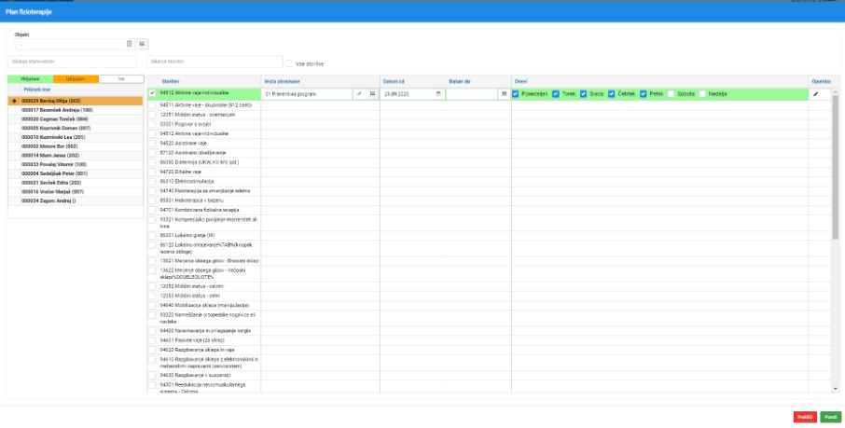Image resolution: width=845 pixels, height=428 pixels.
Task: Sort by the Datum od column header
Action: click(x=394, y=81)
